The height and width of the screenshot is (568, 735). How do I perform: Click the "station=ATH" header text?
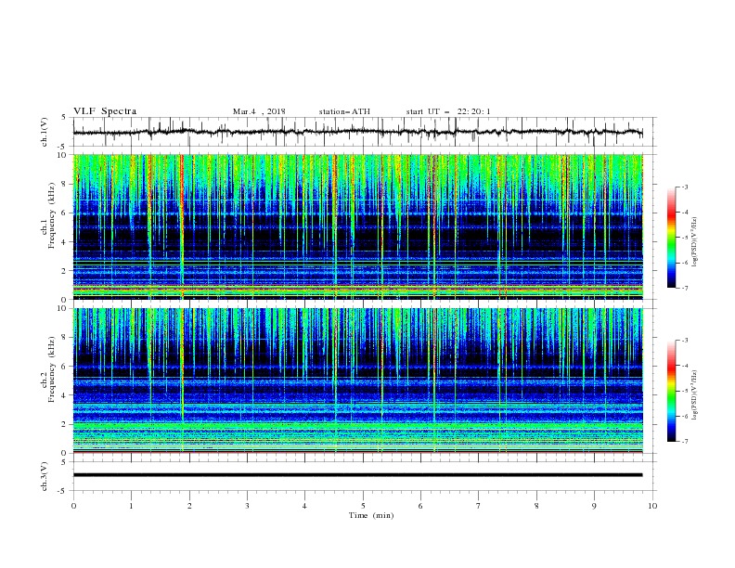coord(344,111)
